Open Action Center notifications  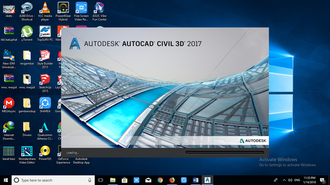(322, 180)
